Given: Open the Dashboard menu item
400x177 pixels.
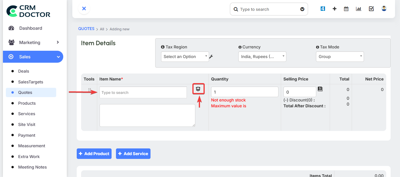Looking at the screenshot, I should click(30, 28).
